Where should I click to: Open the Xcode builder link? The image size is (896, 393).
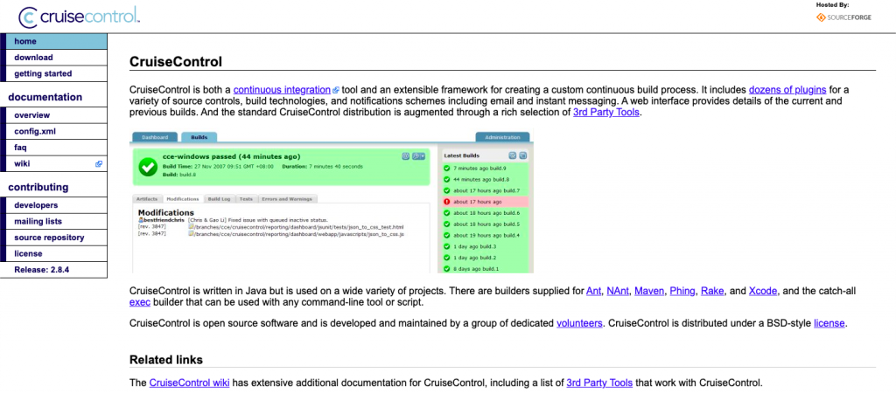coord(763,291)
